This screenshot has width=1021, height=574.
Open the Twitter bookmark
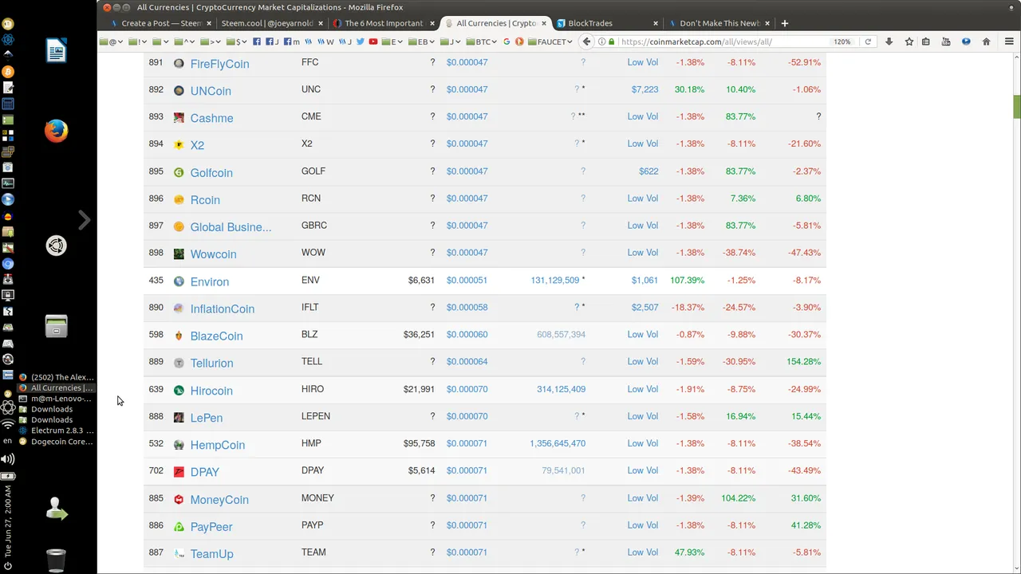tap(360, 41)
